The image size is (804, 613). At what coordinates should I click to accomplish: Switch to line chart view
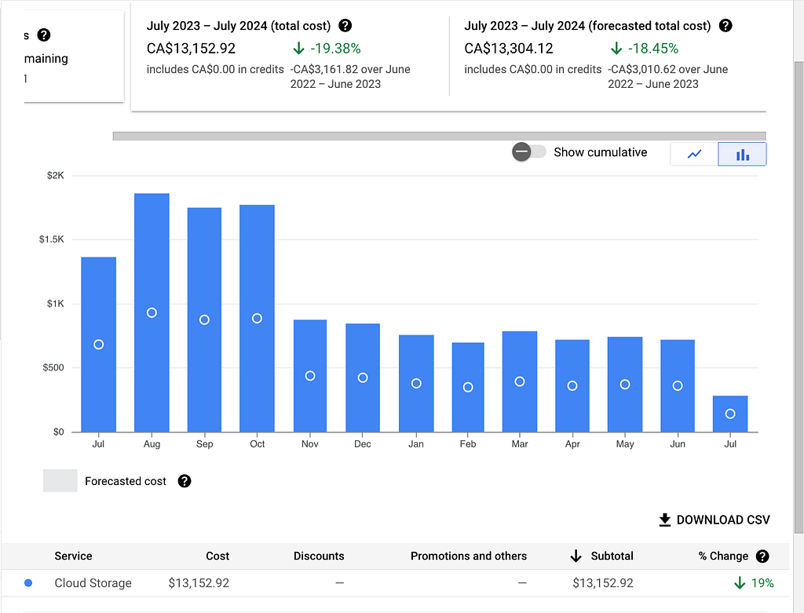tap(694, 154)
